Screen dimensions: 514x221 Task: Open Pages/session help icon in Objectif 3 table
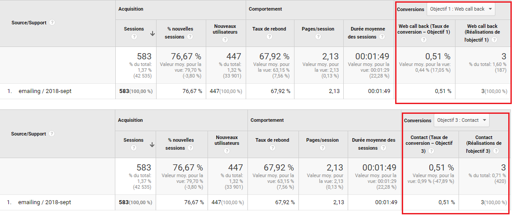click(322, 147)
